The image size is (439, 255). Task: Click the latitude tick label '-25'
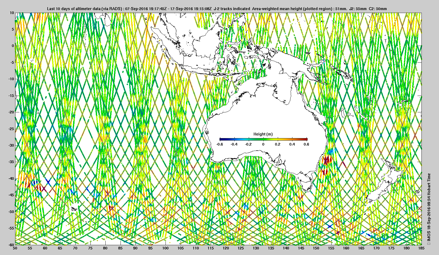point(11,129)
